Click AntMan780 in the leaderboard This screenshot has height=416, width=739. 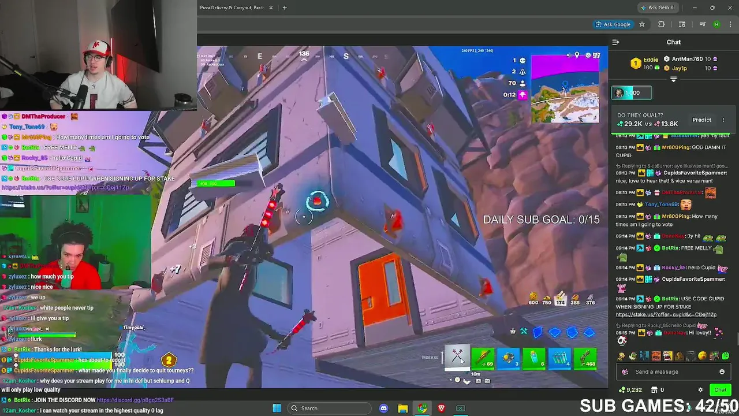pyautogui.click(x=687, y=59)
